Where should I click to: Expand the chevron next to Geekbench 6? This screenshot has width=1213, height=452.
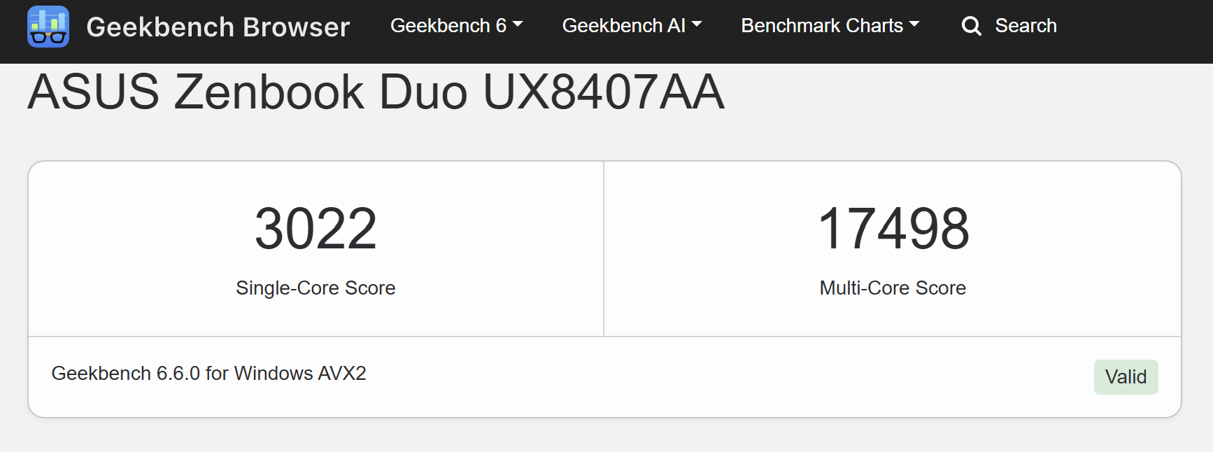[517, 25]
